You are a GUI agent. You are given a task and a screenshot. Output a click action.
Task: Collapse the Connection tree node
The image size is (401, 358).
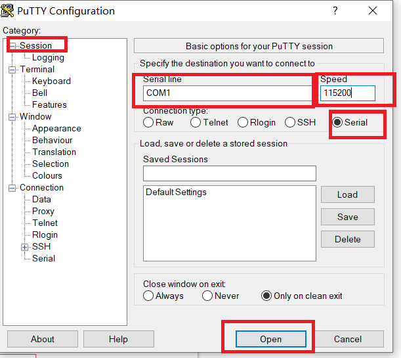[12, 189]
